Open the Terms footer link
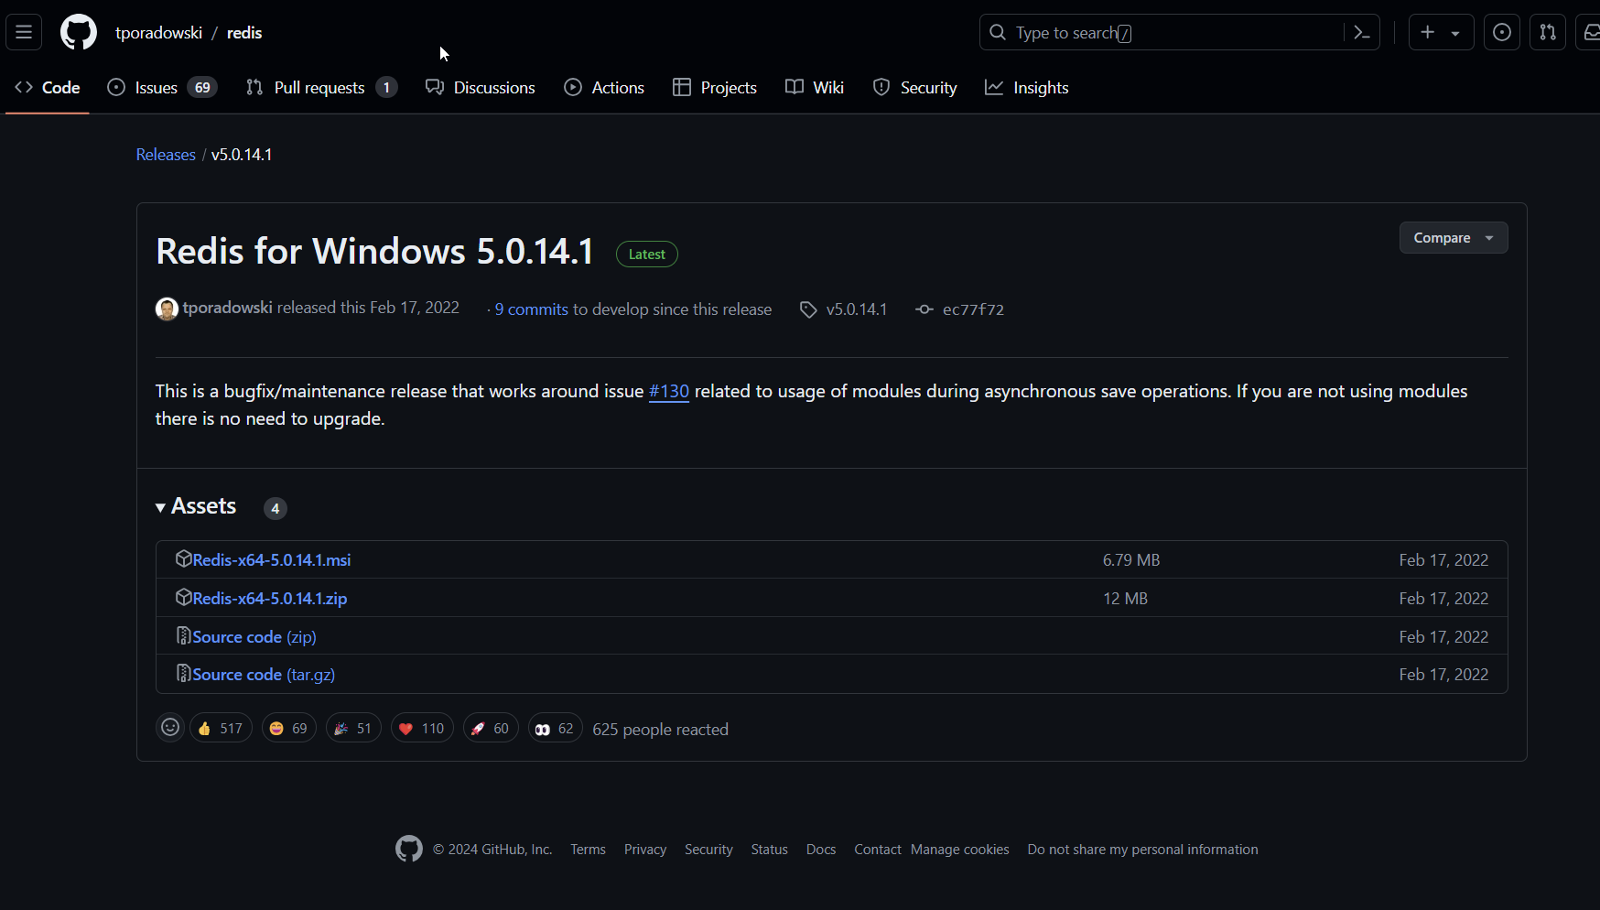This screenshot has width=1600, height=910. coord(588,850)
